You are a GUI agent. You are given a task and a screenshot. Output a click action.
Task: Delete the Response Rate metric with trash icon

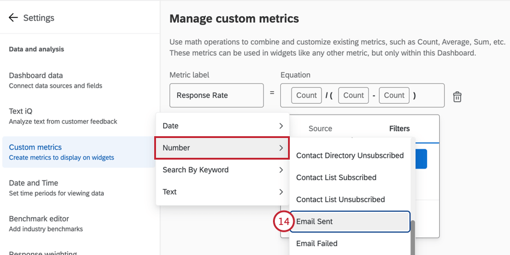pos(457,97)
